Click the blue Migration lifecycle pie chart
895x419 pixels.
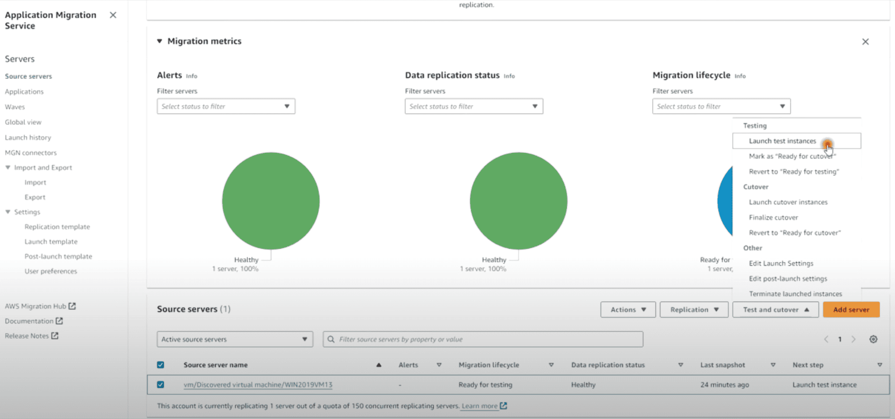[725, 201]
